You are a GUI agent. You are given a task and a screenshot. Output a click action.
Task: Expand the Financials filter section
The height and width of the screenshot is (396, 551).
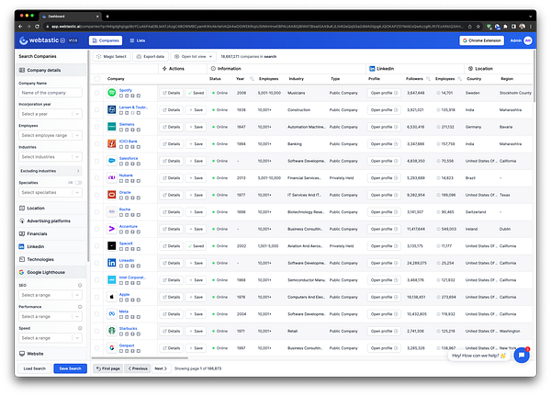[51, 233]
